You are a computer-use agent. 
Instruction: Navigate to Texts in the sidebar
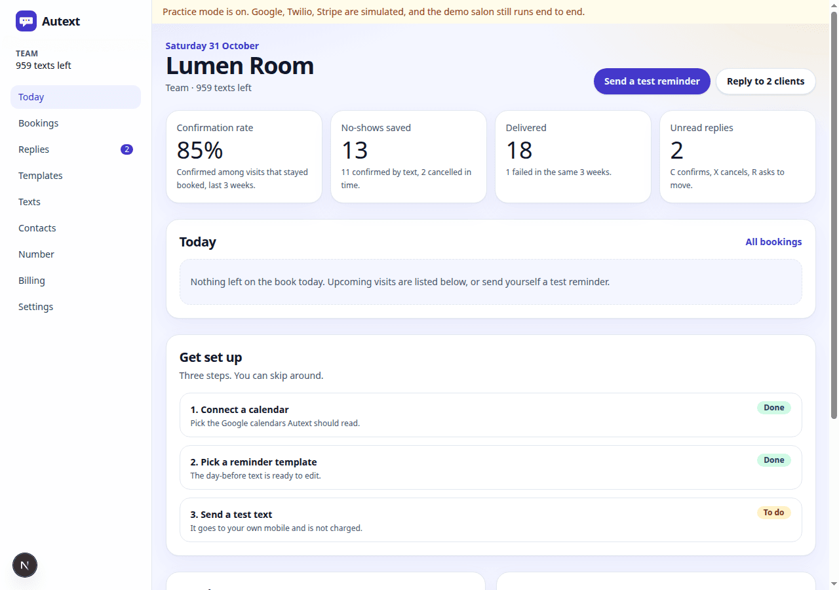pos(75,202)
